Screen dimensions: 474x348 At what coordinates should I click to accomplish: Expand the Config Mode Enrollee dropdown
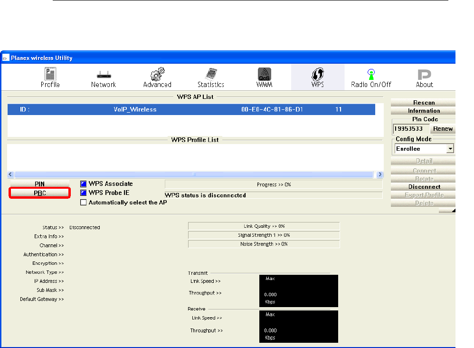[x=450, y=149]
